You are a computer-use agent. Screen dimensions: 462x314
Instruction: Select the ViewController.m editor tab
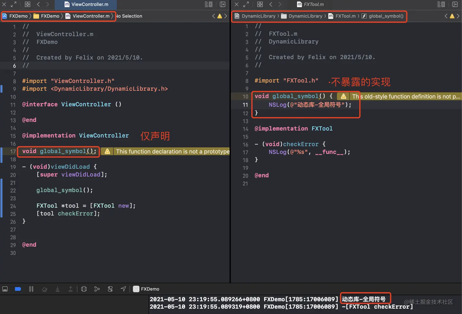click(86, 4)
